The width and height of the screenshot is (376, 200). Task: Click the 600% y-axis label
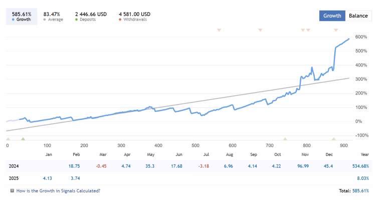point(361,37)
